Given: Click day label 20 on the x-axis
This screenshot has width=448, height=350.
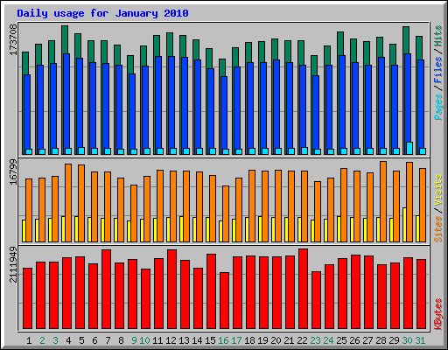Looking at the screenshot, I should pos(276,340).
